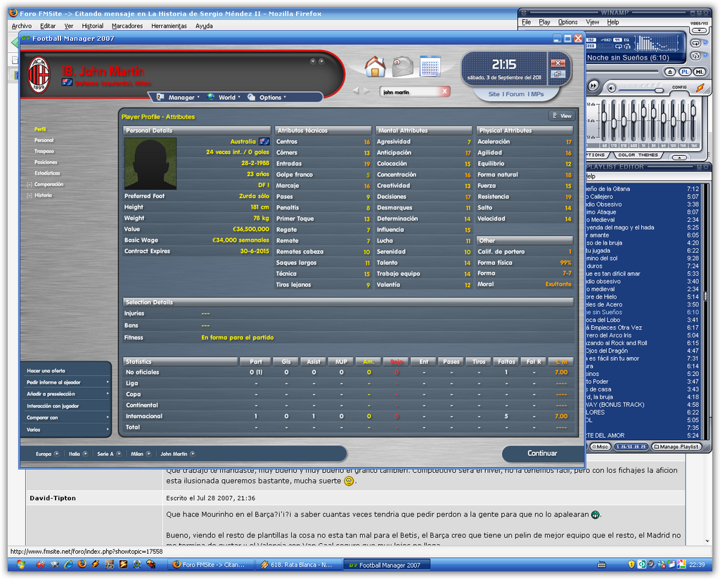Open the Site link
This screenshot has height=579, width=720.
click(x=494, y=94)
